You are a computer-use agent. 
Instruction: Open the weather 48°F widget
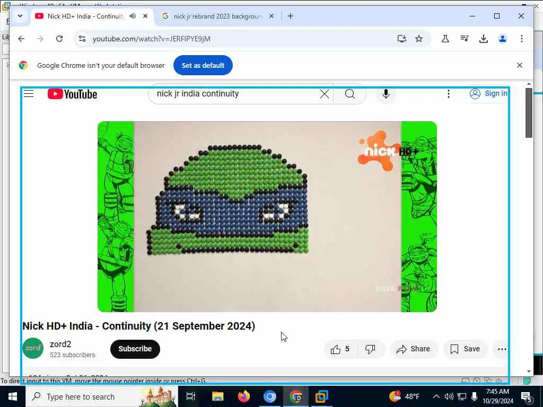[405, 396]
